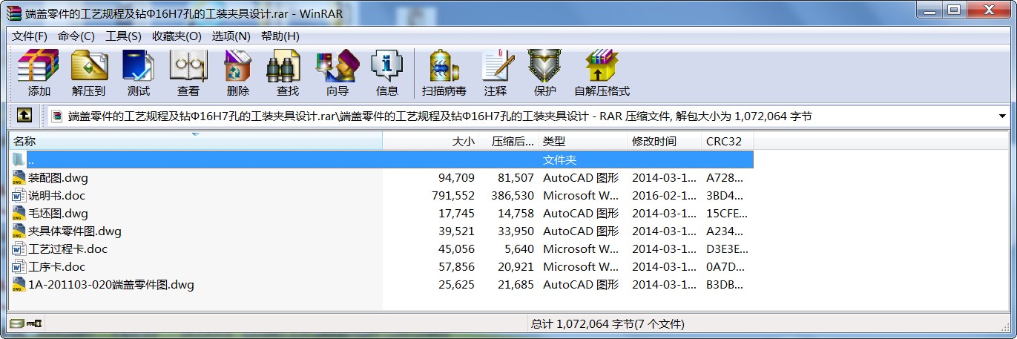This screenshot has width=1017, height=339.
Task: Sort by 压缩后大小 column header
Action: [509, 141]
